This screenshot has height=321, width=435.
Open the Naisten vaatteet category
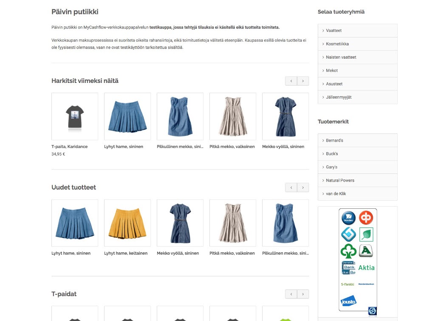[x=358, y=57]
